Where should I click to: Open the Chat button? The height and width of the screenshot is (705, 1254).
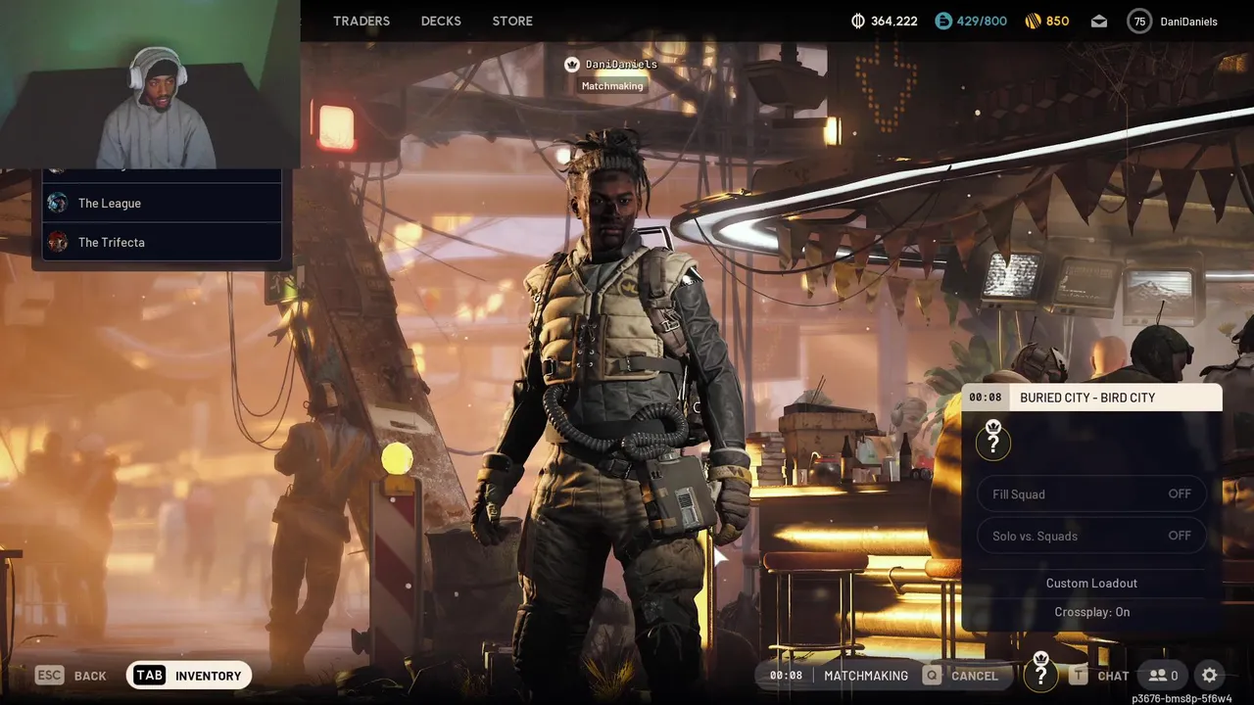point(1099,676)
